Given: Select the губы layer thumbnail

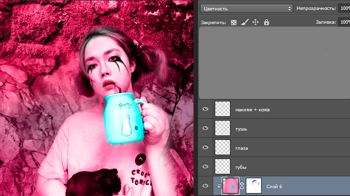Looking at the screenshot, I should coord(223,166).
